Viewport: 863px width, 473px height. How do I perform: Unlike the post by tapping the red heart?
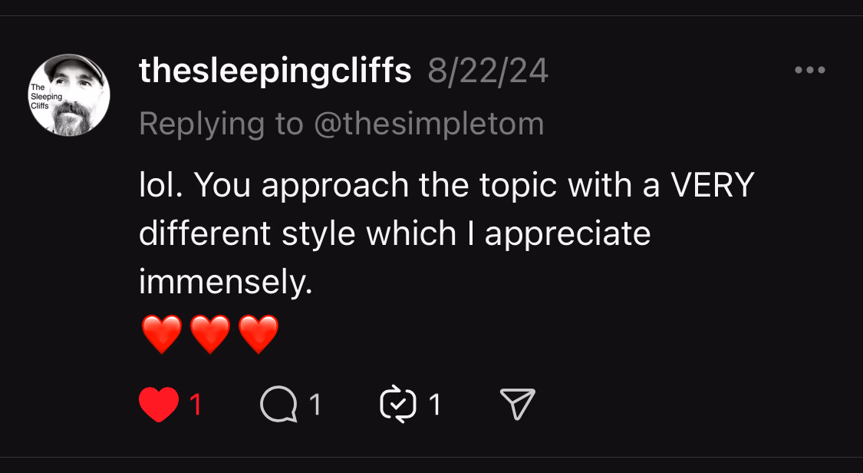[157, 404]
